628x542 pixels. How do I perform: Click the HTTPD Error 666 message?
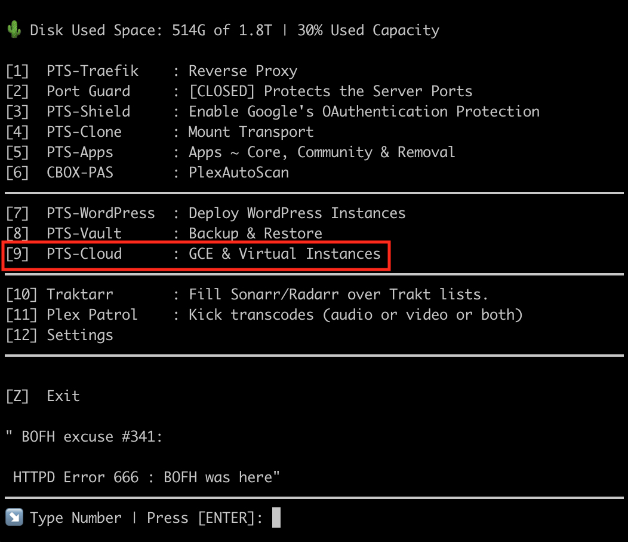pyautogui.click(x=147, y=477)
